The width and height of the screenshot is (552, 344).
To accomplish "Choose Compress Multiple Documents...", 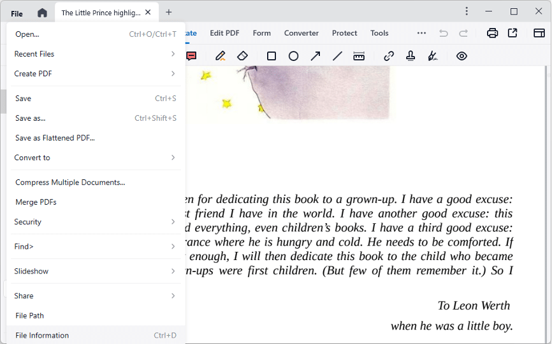I will pyautogui.click(x=96, y=182).
